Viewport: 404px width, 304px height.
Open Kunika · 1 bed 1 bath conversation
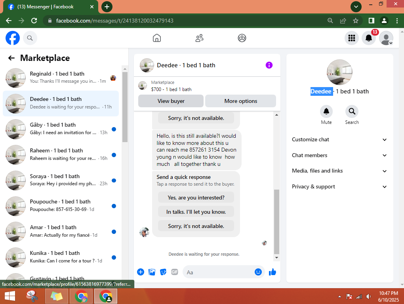click(x=61, y=257)
